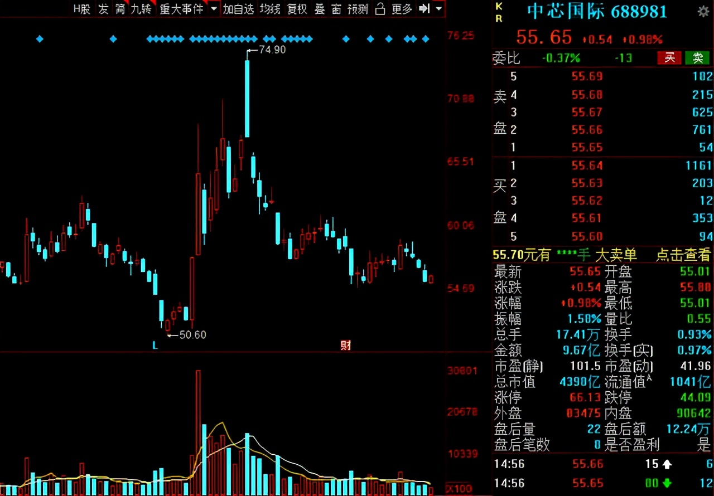Click the green 卖 sell button
Image resolution: width=714 pixels, height=496 pixels.
698,57
